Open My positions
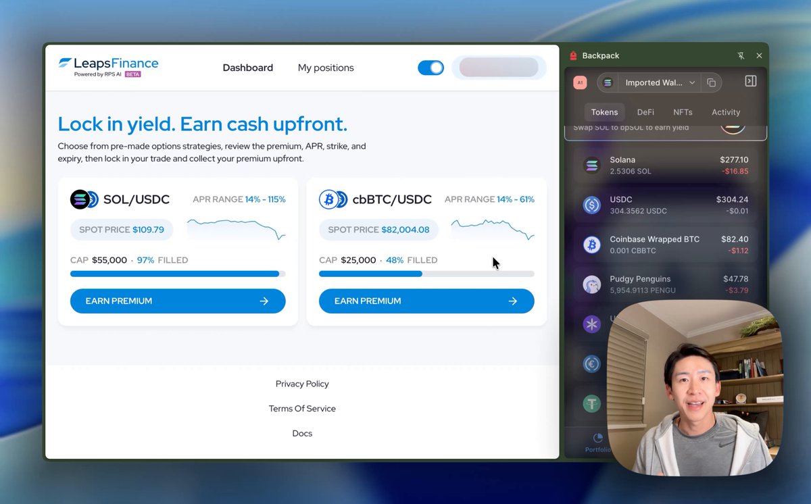 (x=326, y=68)
